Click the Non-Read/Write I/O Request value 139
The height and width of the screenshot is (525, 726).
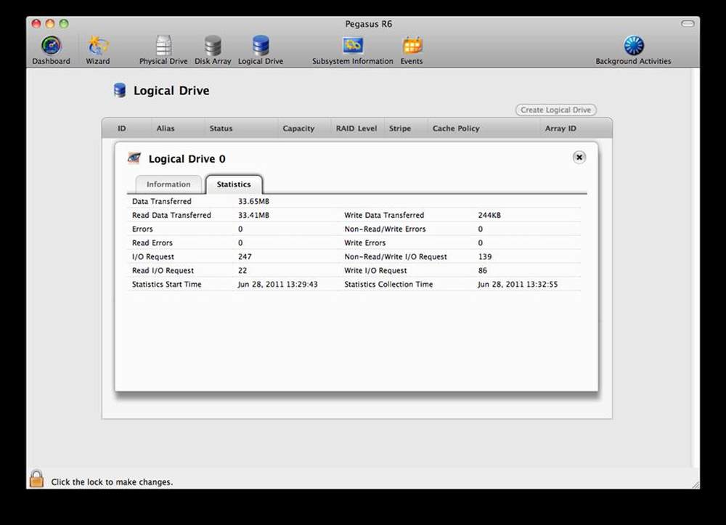tap(485, 257)
